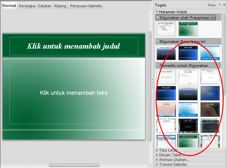Image resolution: width=227 pixels, height=168 pixels.
Task: Click the Tugas panel vertical scrollbar
Action: 224,55
